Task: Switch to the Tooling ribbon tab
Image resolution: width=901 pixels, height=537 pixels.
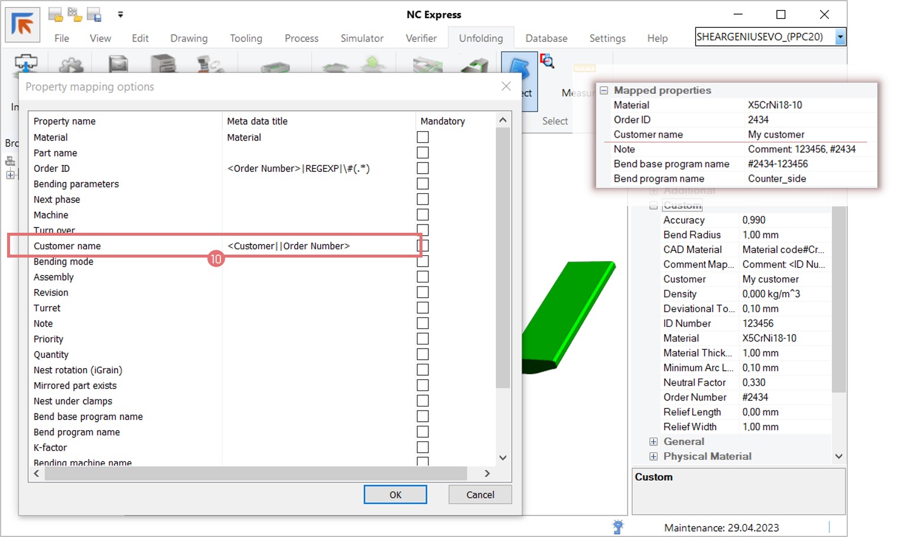Action: (246, 38)
